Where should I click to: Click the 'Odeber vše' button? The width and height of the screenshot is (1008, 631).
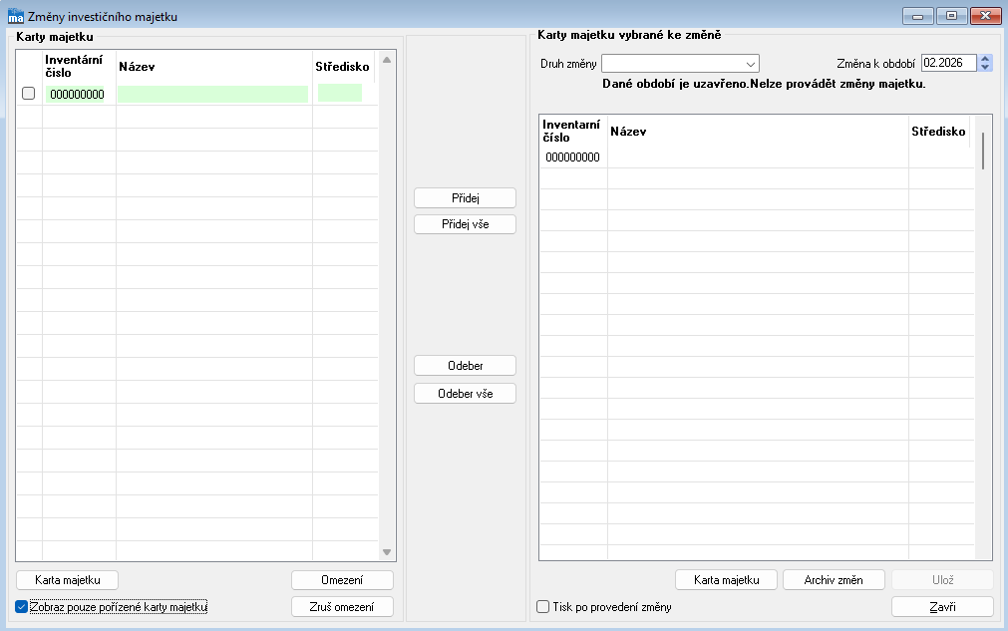[465, 393]
